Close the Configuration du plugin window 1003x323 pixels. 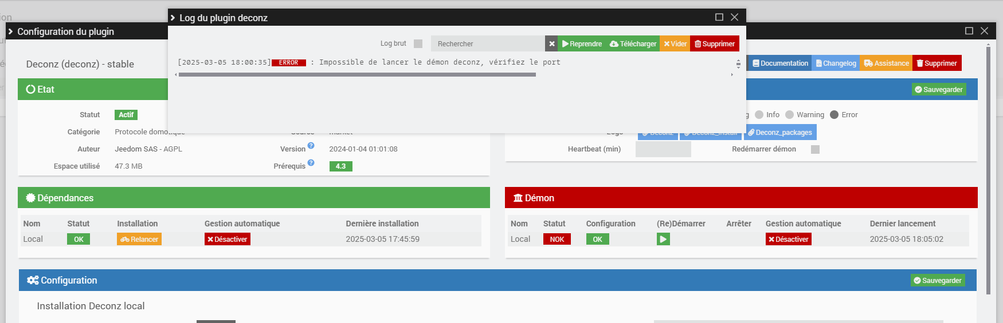point(984,31)
